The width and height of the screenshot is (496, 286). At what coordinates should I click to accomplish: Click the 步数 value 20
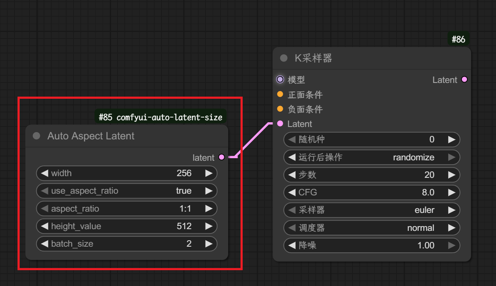coord(429,175)
